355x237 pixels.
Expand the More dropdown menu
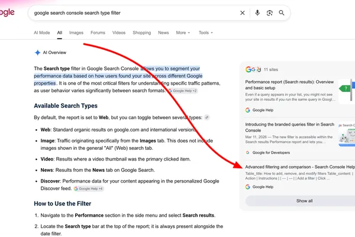183,33
